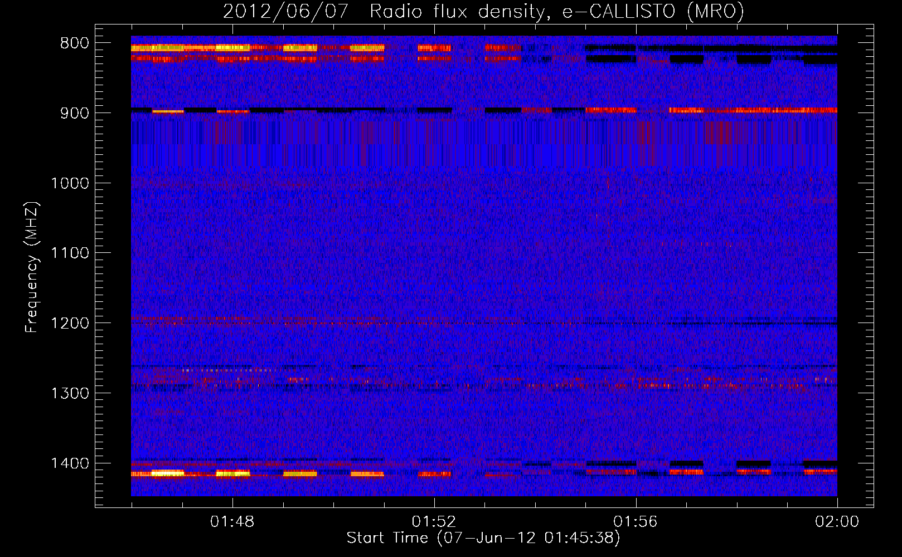The width and height of the screenshot is (902, 557).
Task: Select the 900 frequency axis label
Action: [x=75, y=114]
